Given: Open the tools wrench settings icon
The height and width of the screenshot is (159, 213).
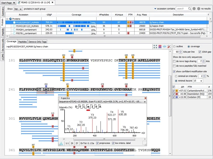Looking at the screenshot, I should 169,47.
